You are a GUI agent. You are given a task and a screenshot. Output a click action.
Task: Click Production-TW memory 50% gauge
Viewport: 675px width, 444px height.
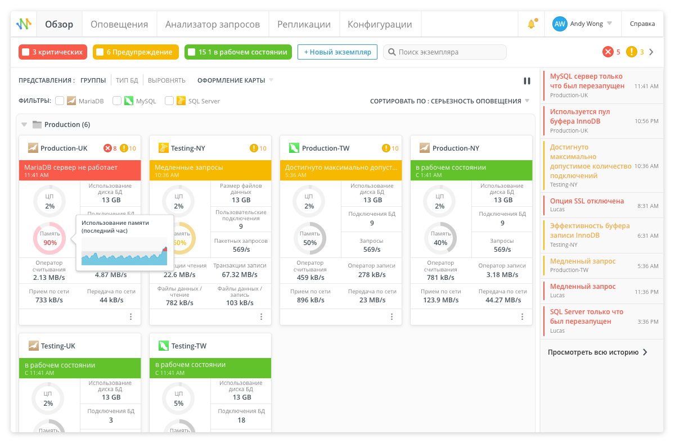[310, 238]
